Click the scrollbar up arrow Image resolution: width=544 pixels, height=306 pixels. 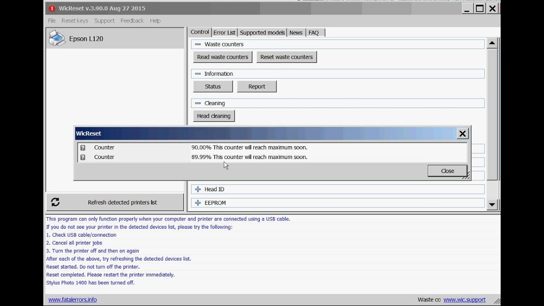(x=492, y=43)
